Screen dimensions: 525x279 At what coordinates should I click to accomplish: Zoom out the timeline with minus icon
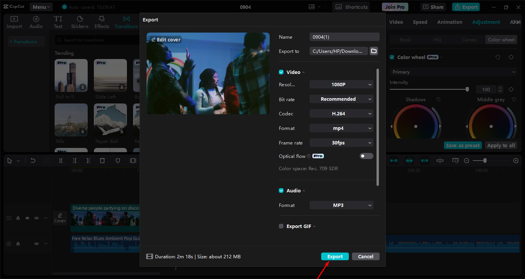[466, 161]
